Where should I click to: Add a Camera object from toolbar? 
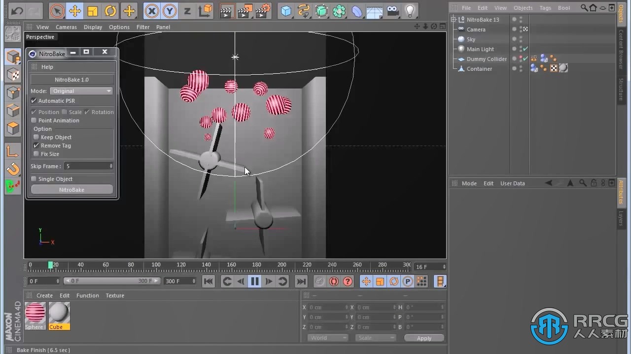pos(392,10)
